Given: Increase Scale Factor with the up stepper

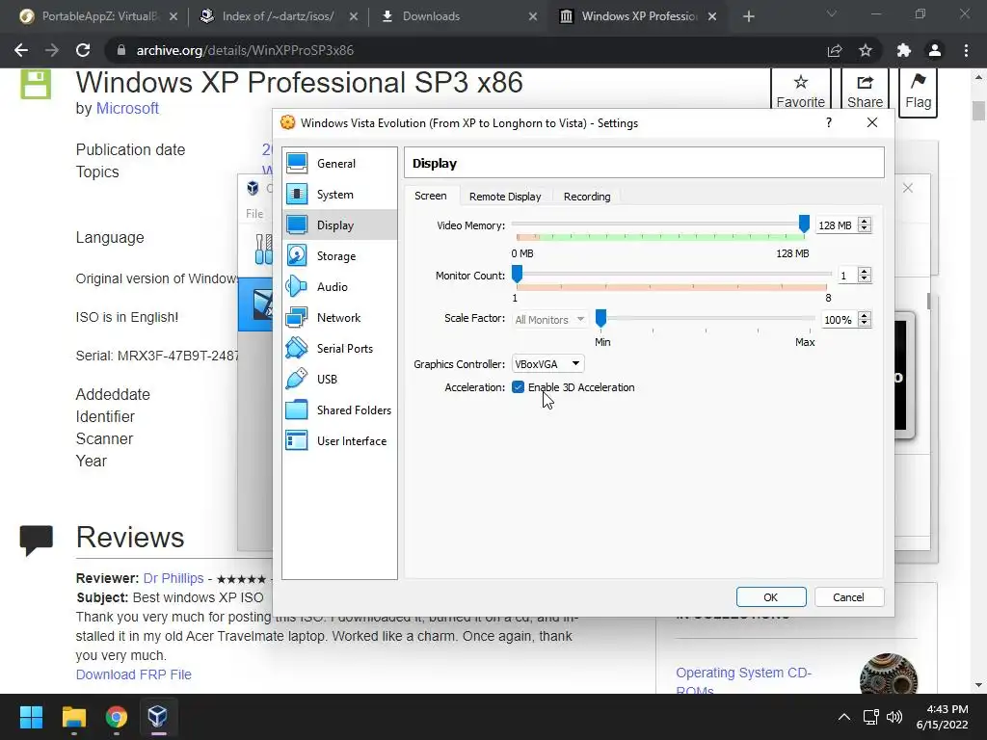Looking at the screenshot, I should coord(865,316).
